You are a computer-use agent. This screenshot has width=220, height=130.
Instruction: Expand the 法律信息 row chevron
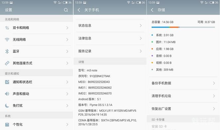pos(140,38)
